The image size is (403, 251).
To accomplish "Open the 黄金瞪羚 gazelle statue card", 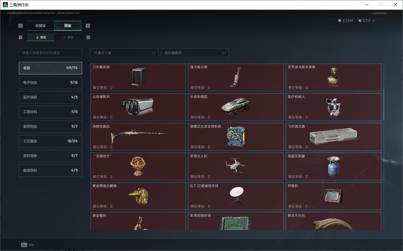I will 138,221.
